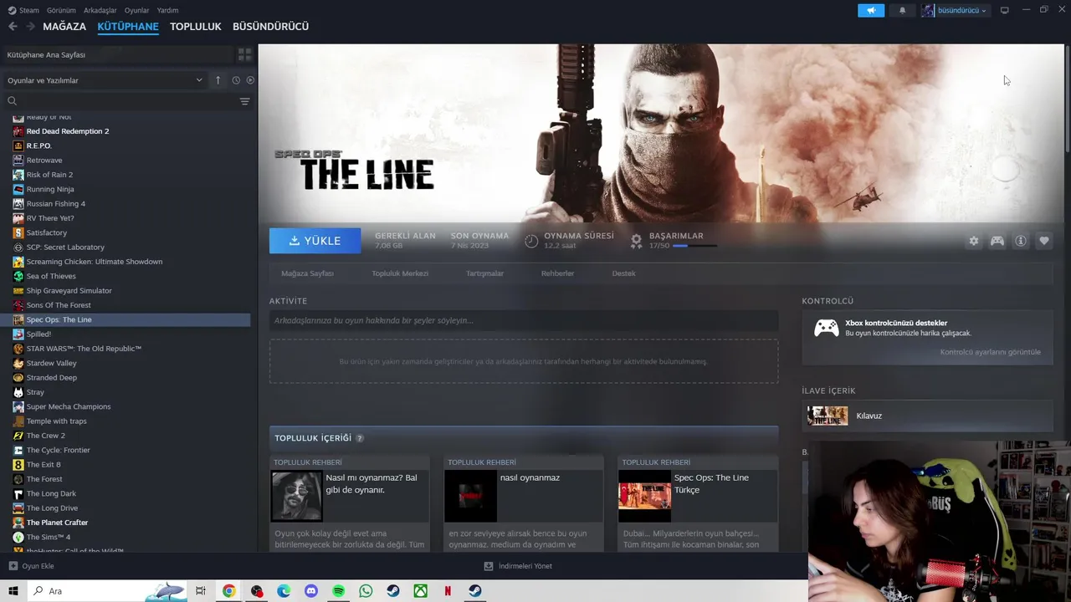Add Spec Ops to favorites heart
The width and height of the screenshot is (1071, 602).
click(1044, 241)
